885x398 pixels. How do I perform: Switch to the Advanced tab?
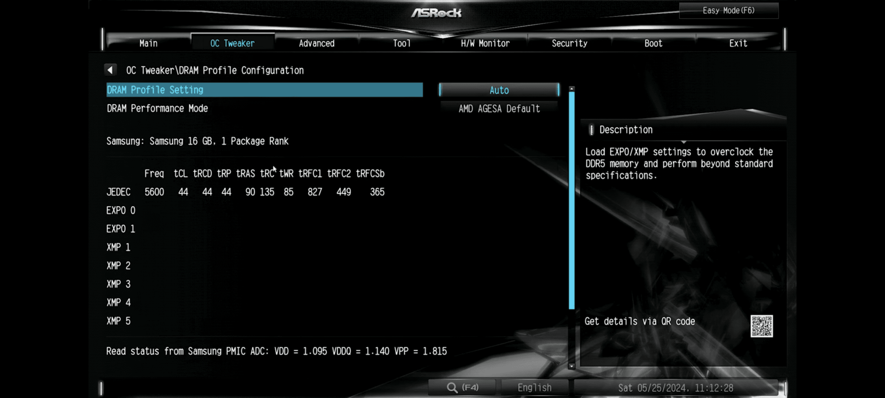317,43
